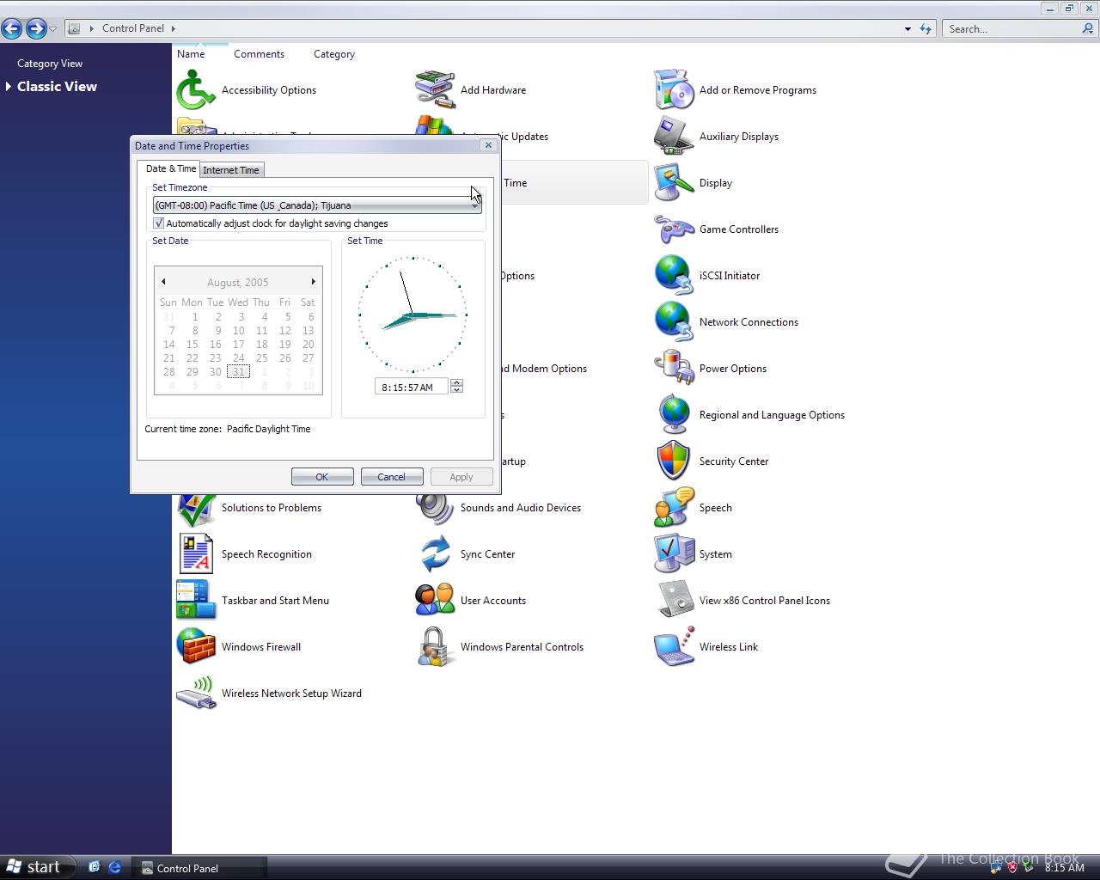
Task: Select August 15 in the calendar
Action: coord(192,345)
